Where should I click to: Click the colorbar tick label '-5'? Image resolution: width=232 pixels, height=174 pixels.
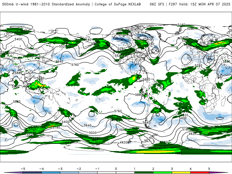point(23,169)
